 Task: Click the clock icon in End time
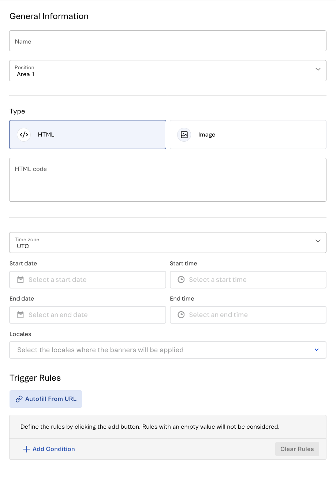[181, 315]
